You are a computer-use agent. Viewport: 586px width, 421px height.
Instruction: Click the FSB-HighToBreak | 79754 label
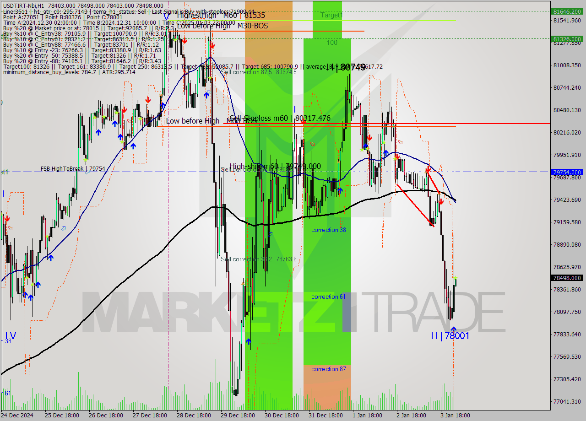click(73, 169)
